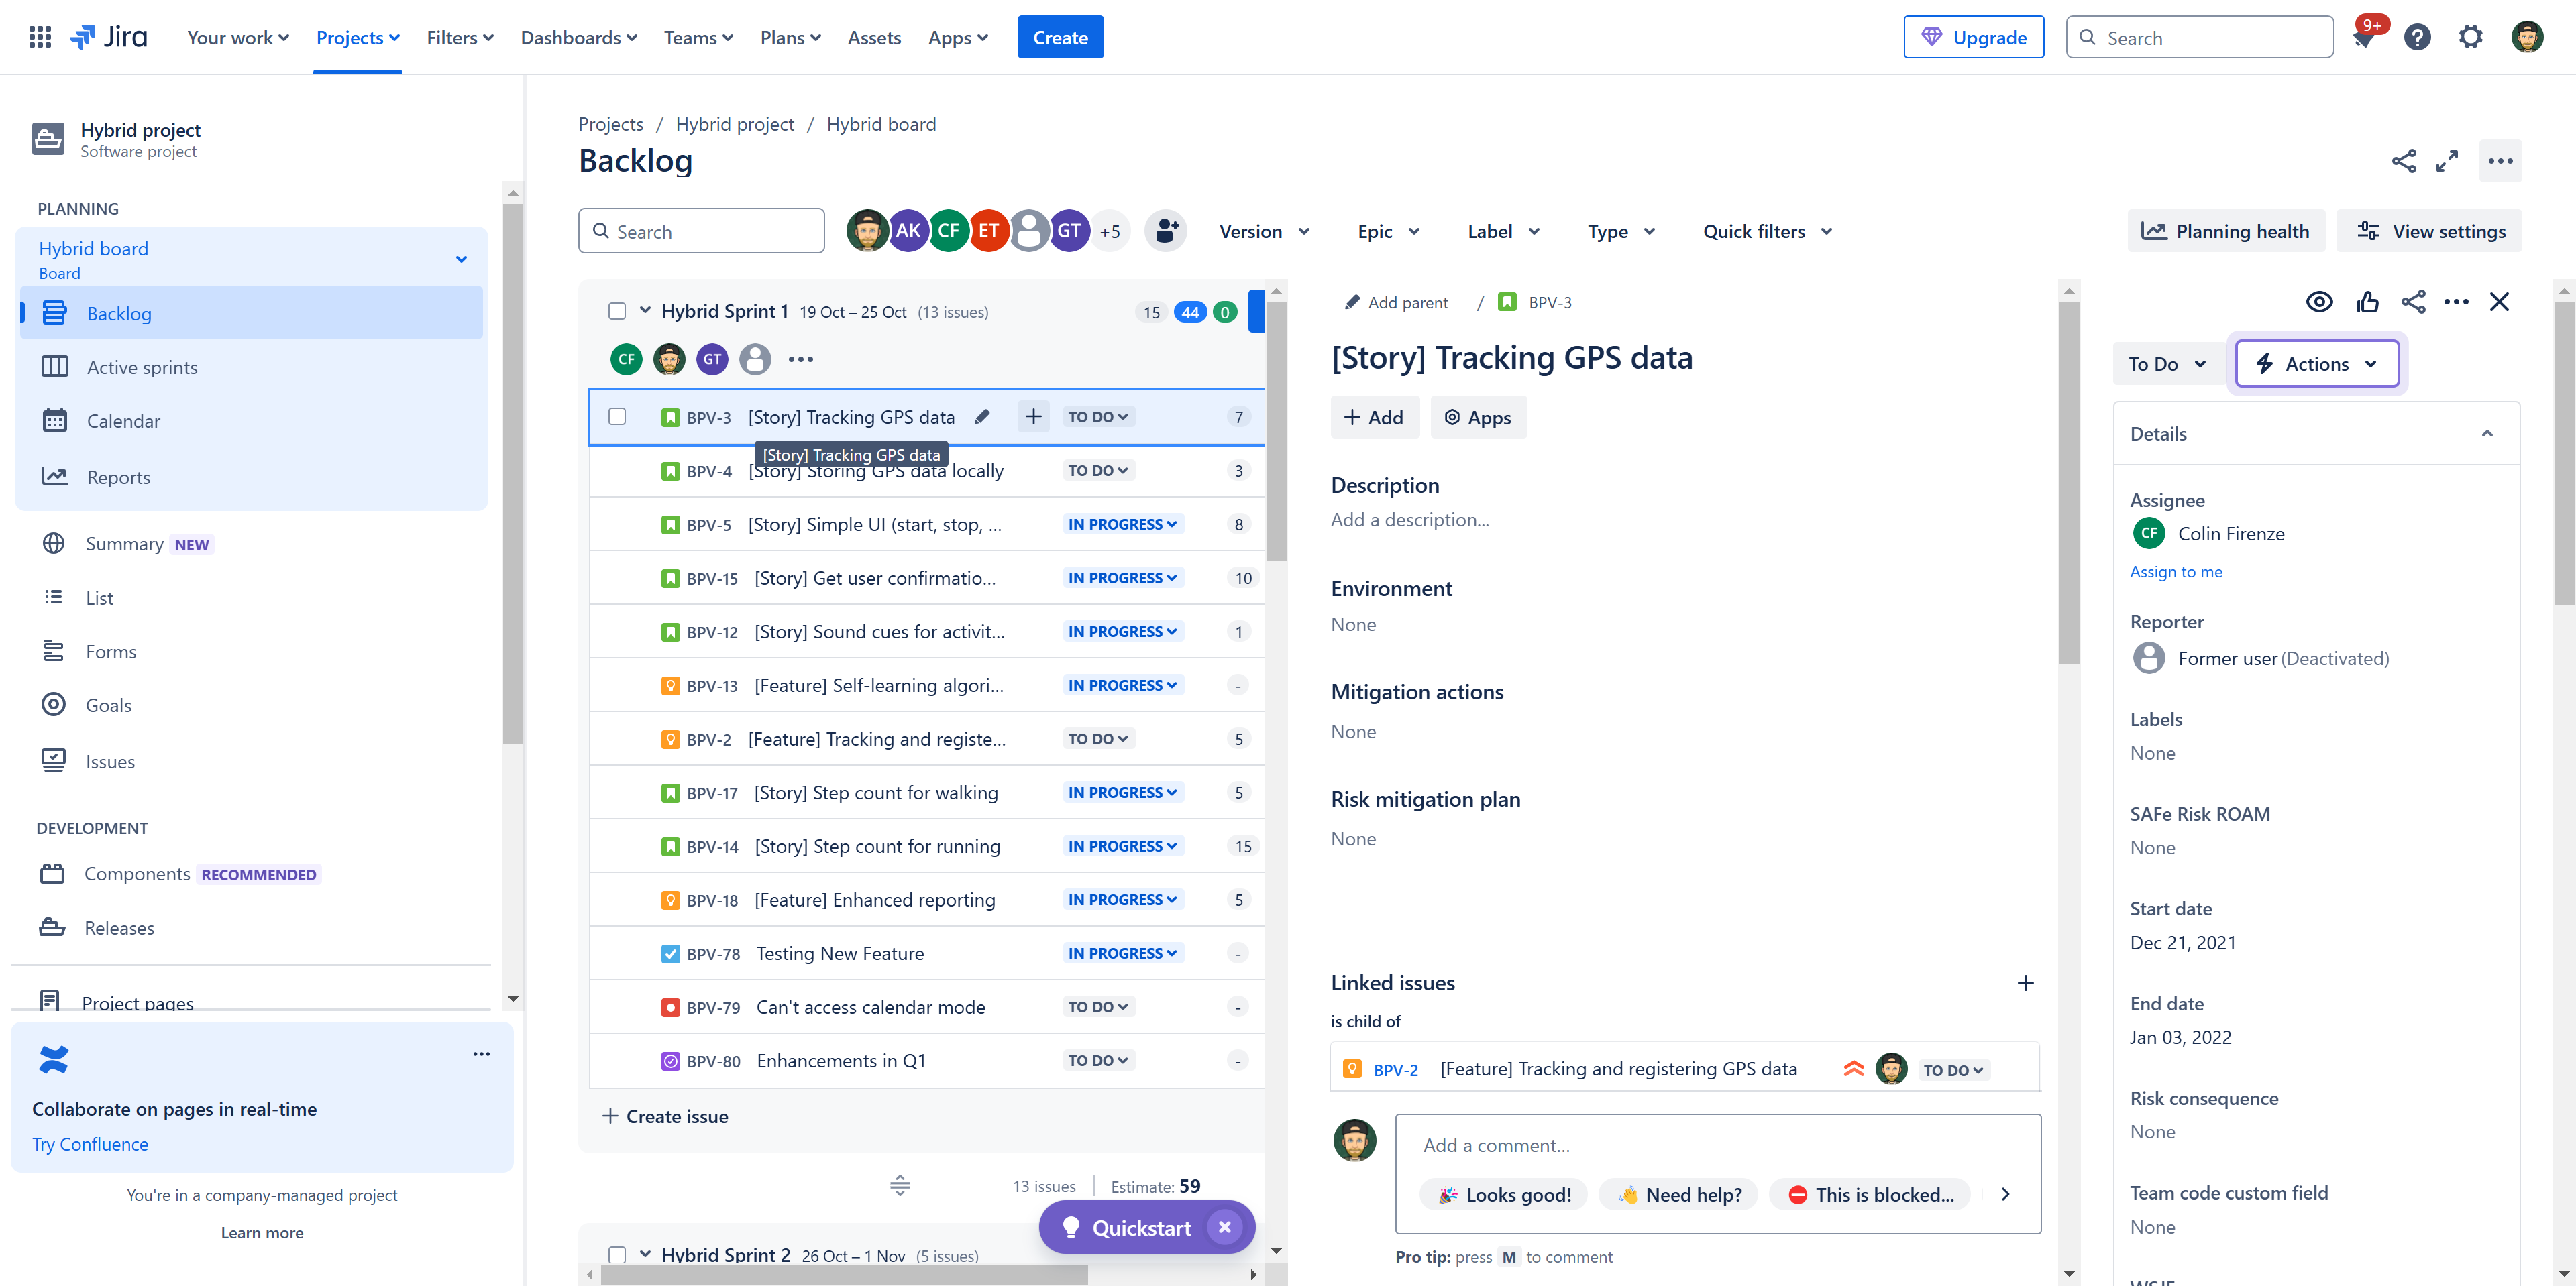
Task: Tick the Hybrid Sprint 2 checkbox
Action: point(617,1255)
